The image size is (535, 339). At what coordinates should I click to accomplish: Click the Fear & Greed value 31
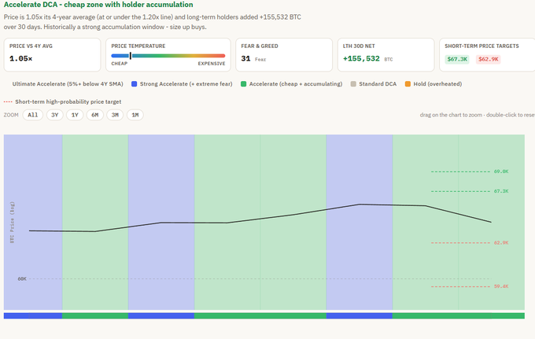(245, 59)
